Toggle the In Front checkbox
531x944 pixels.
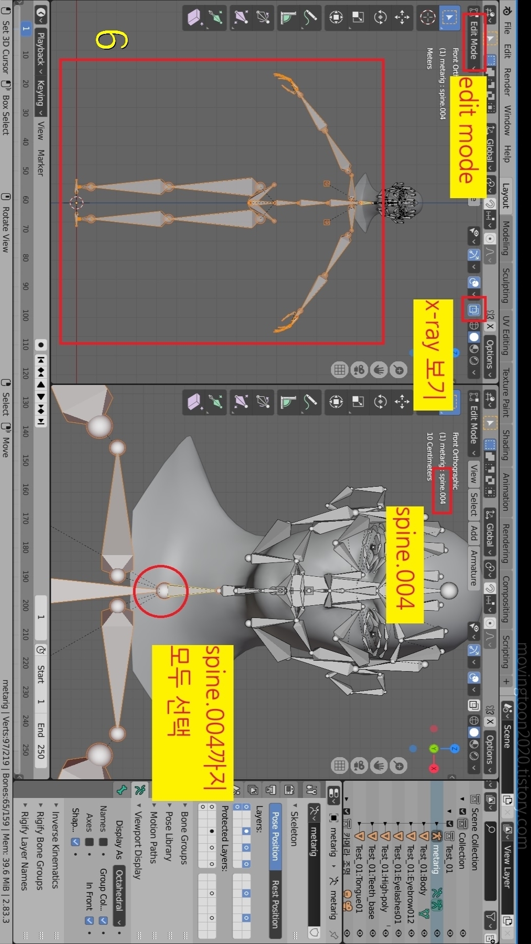tap(89, 920)
